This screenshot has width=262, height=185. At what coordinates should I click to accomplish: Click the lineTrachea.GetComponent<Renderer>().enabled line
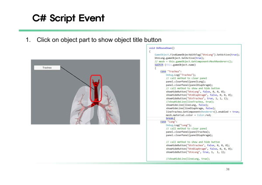pos(203,112)
